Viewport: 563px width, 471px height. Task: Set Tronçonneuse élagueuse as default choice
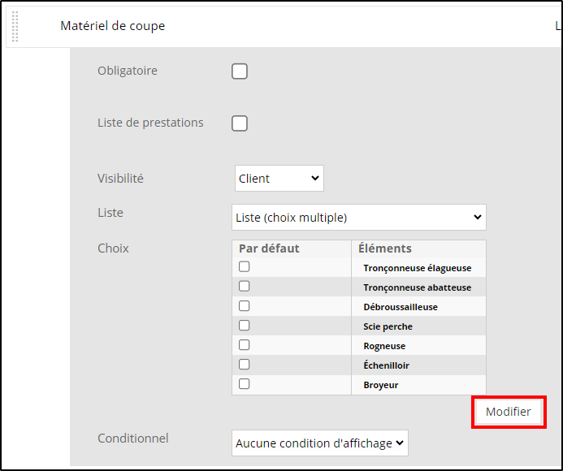(245, 266)
